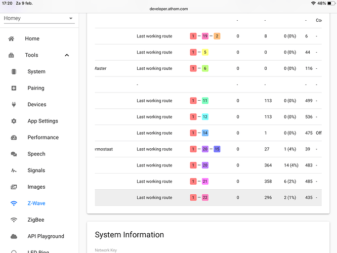
Task: Open System via its chip icon
Action: (14, 71)
